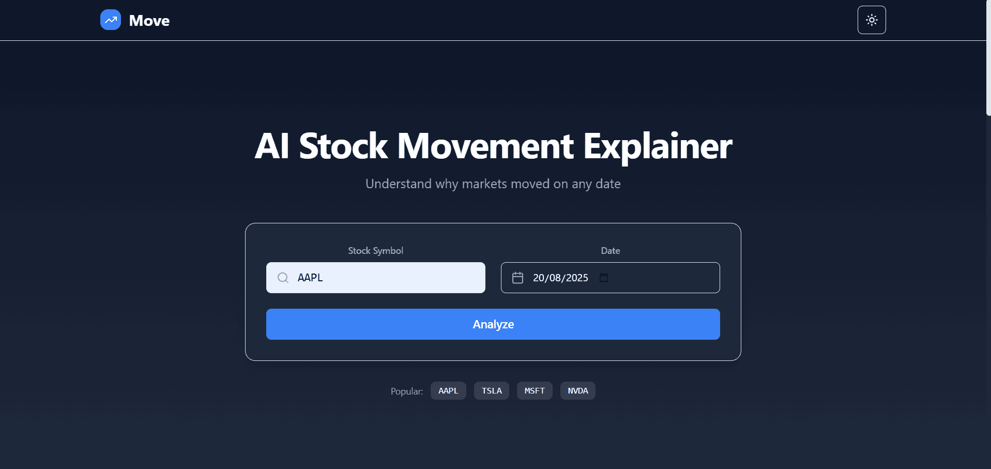Pick the MSFT popular stock chip
Screen dimensions: 991x469
(535, 391)
